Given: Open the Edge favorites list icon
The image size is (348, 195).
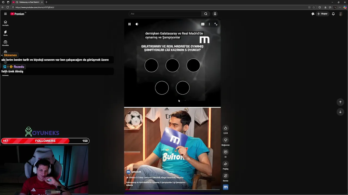Looking at the screenshot, I should coord(330,7).
